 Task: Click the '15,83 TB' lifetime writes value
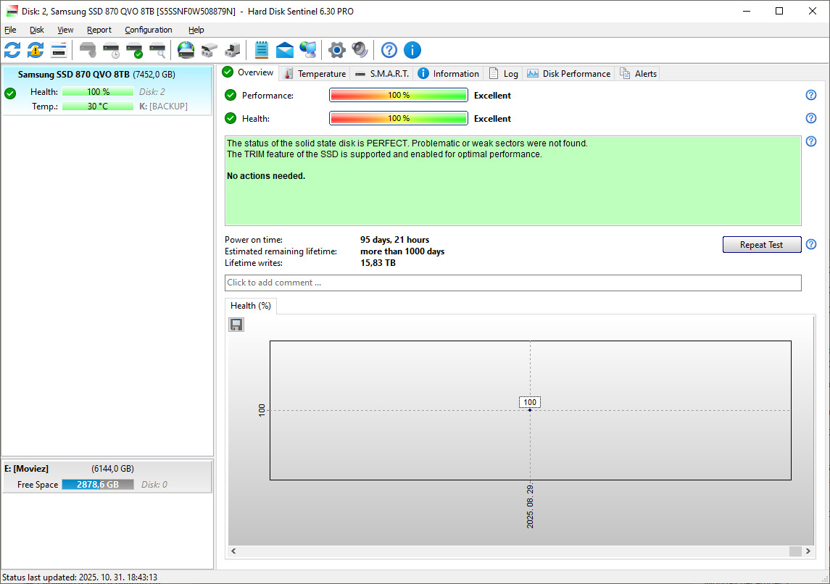[x=378, y=263]
